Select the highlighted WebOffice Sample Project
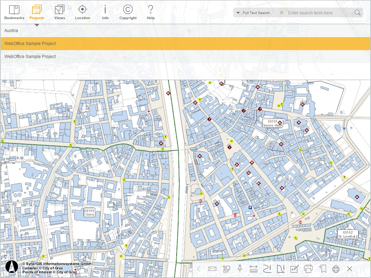Image resolution: width=371 pixels, height=278 pixels. [30, 43]
